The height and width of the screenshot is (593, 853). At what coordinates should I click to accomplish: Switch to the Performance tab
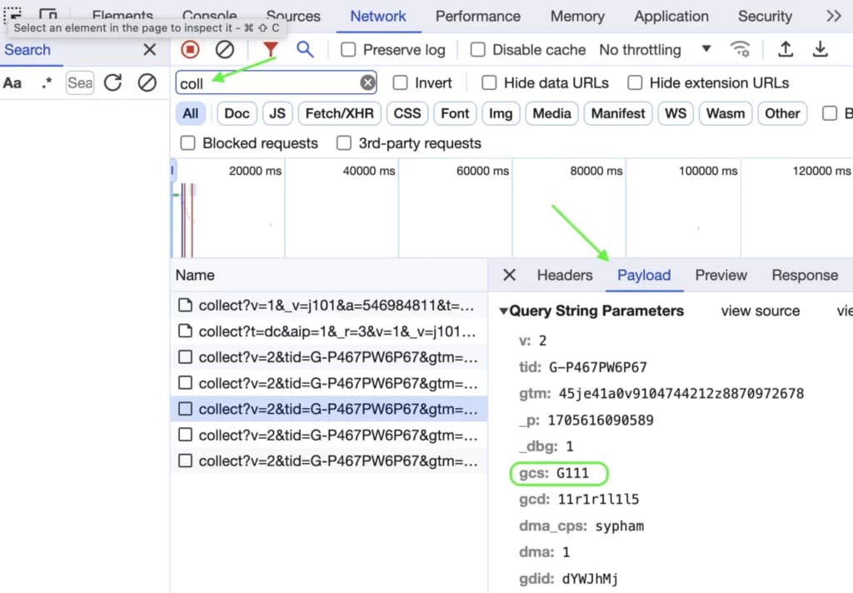477,17
